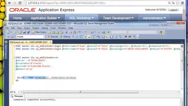Viewport: 188px width, 106px height.
Task: Open the Query menu
Action: coord(27,28)
